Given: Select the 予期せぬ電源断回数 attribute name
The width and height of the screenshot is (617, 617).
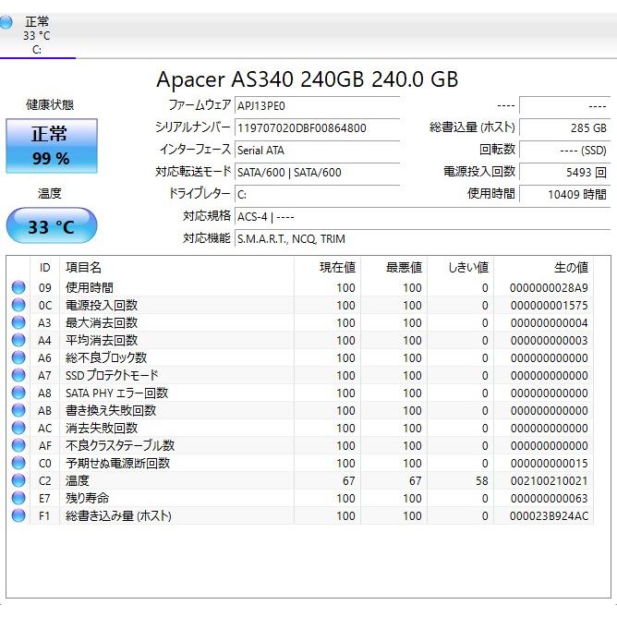Looking at the screenshot, I should (x=117, y=463).
